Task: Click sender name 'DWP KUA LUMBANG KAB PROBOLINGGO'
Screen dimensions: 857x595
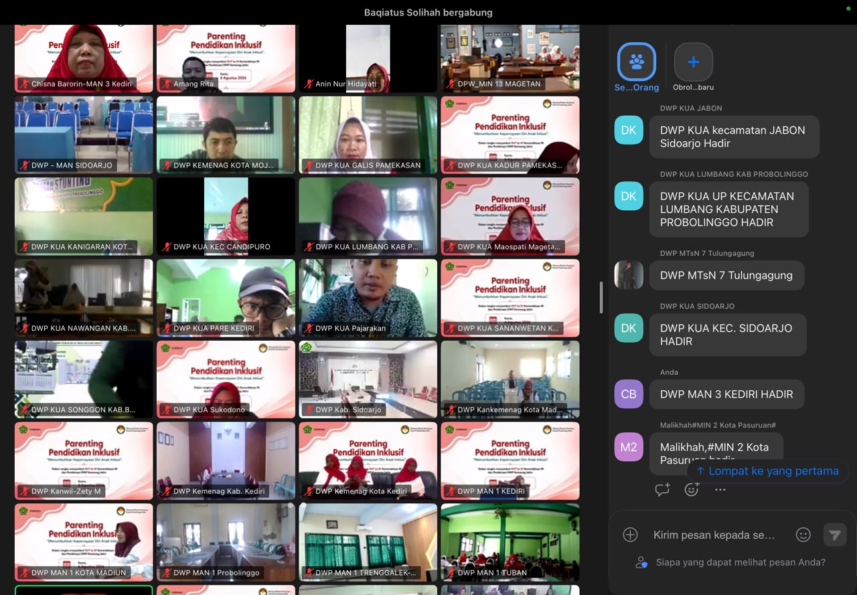Action: tap(734, 174)
